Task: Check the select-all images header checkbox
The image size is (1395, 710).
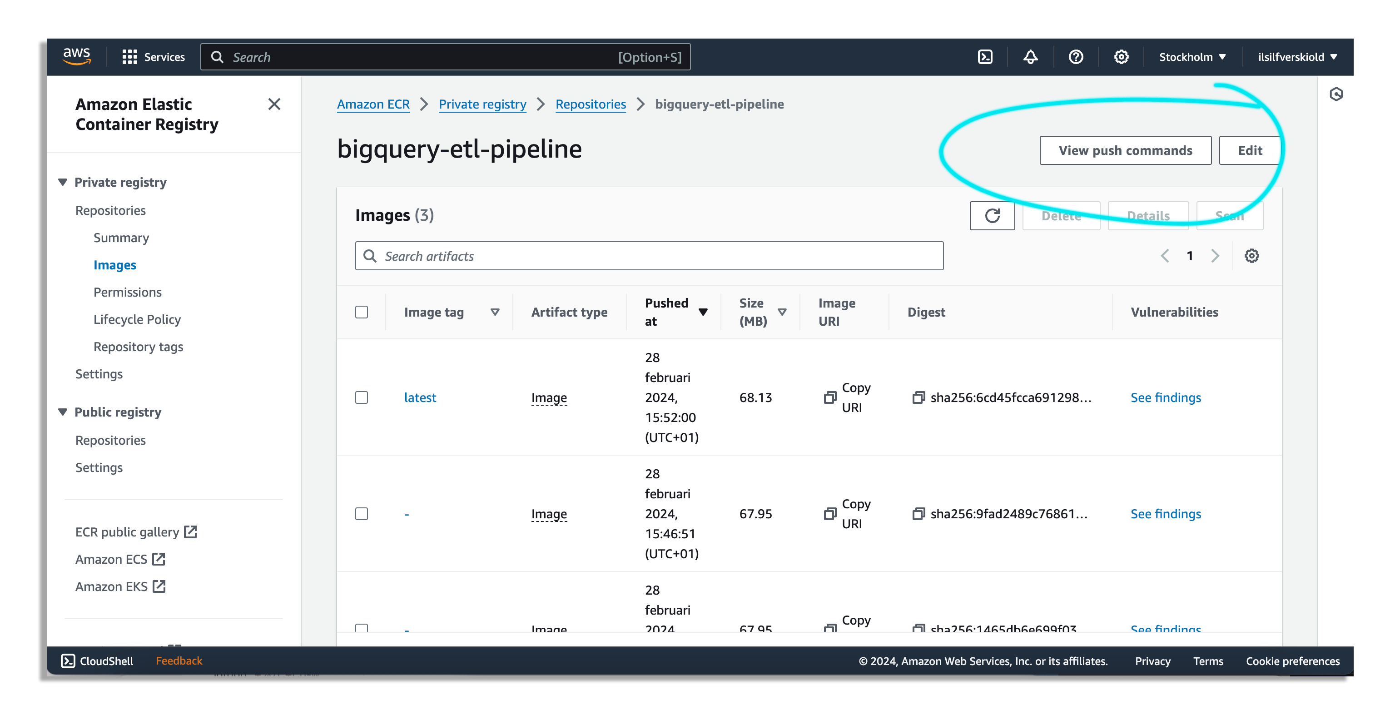Action: (x=362, y=312)
